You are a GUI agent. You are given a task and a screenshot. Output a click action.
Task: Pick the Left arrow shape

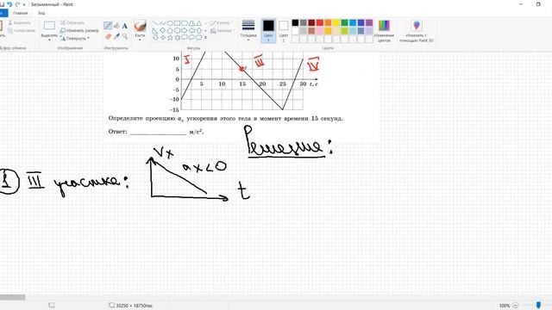point(191,31)
